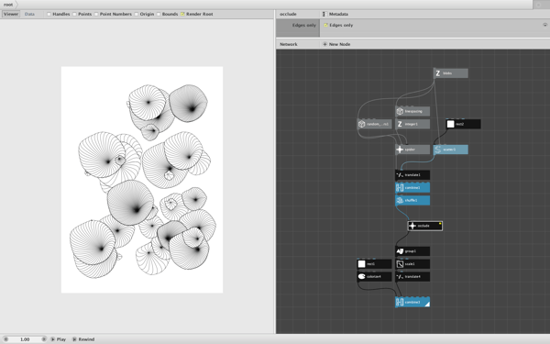The image size is (550, 344).
Task: Select the colorize4 node
Action: (x=374, y=277)
